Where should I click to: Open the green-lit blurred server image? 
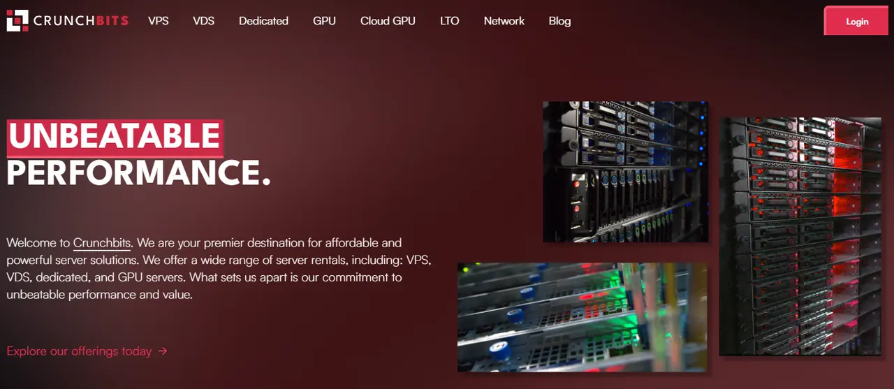pyautogui.click(x=582, y=317)
